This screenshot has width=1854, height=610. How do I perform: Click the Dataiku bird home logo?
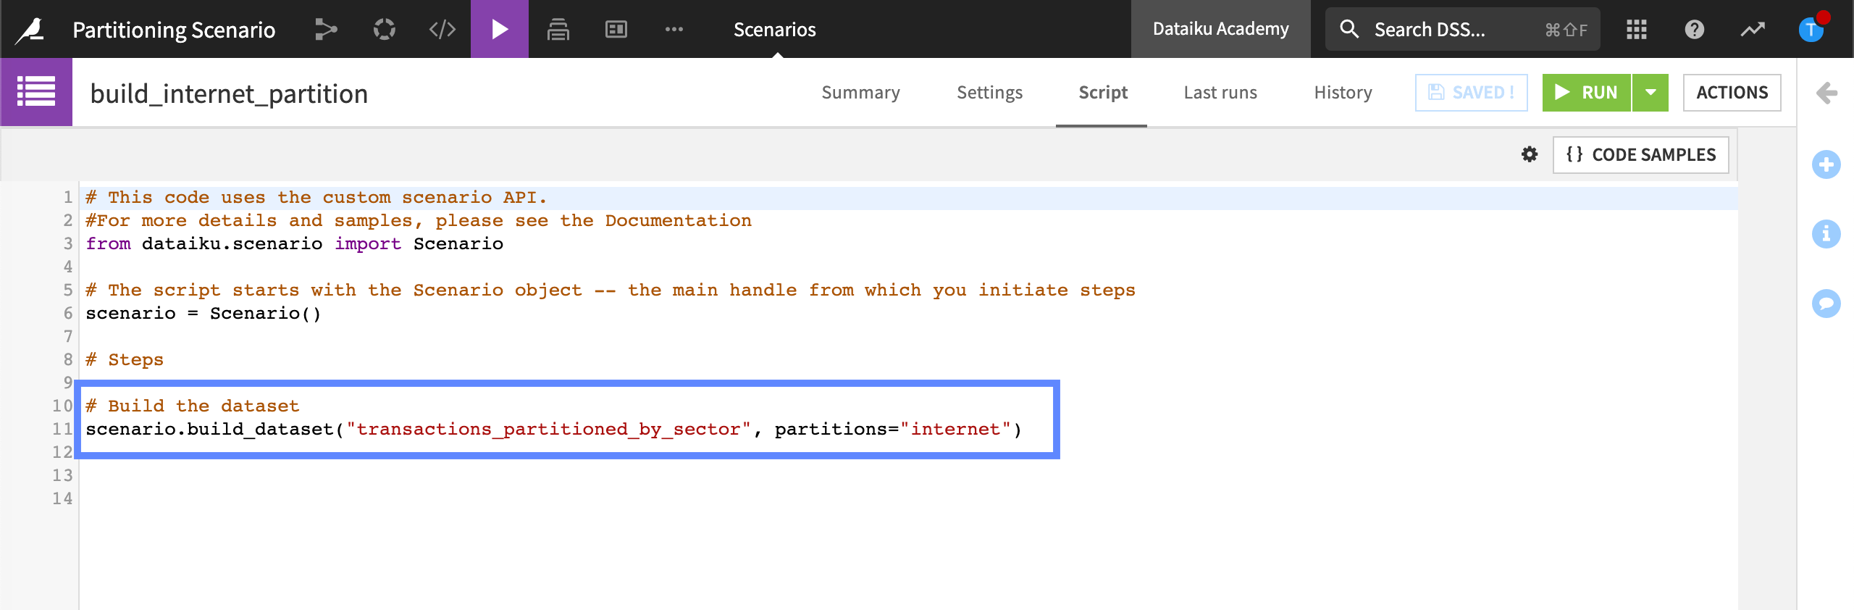(x=30, y=30)
